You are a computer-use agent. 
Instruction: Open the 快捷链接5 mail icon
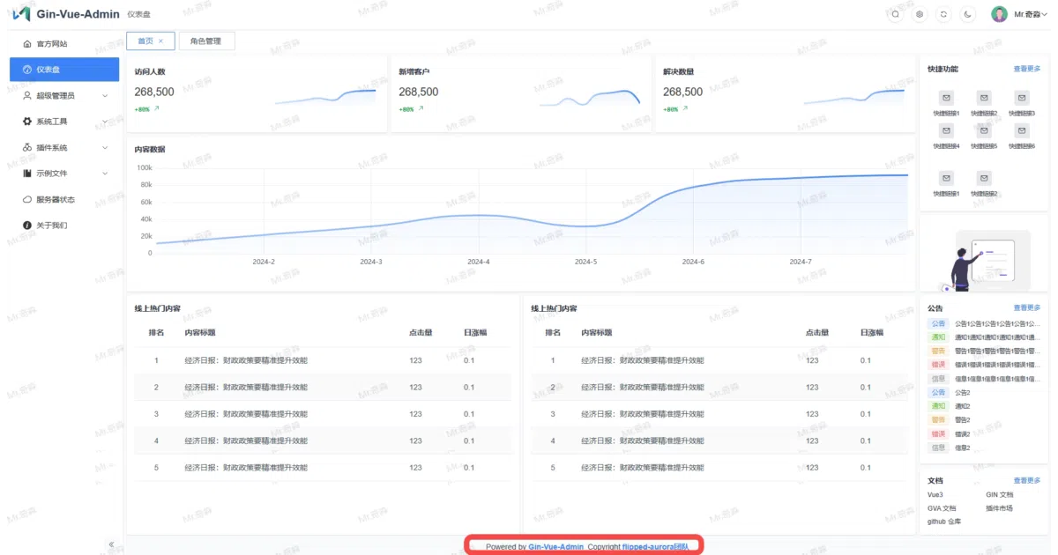click(984, 130)
